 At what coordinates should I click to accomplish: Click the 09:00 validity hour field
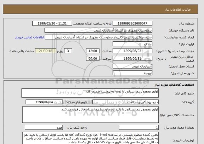click(93, 58)
